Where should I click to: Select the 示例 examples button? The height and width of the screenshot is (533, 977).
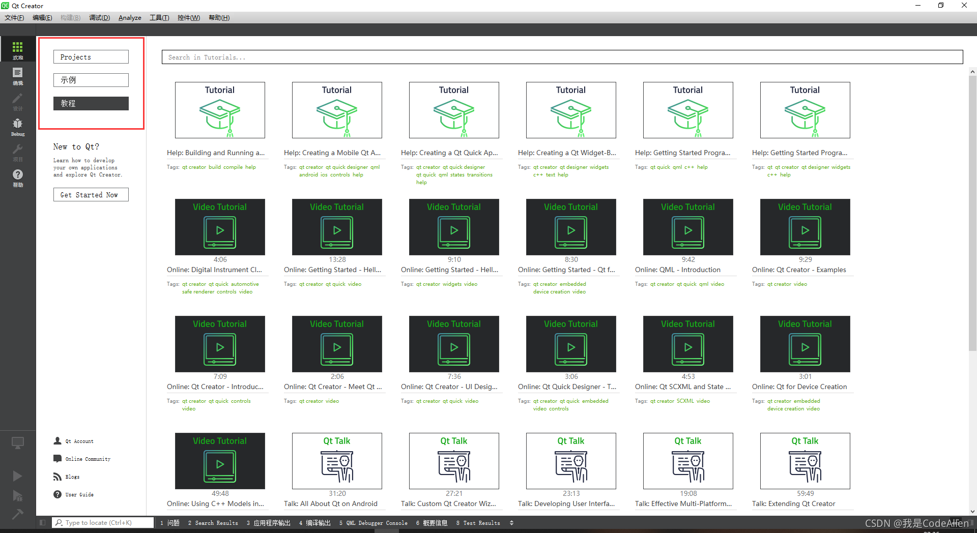tap(91, 80)
